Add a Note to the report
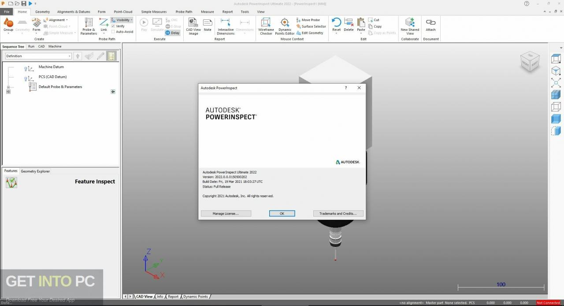Viewport: 564px width, 306px height. [208, 25]
